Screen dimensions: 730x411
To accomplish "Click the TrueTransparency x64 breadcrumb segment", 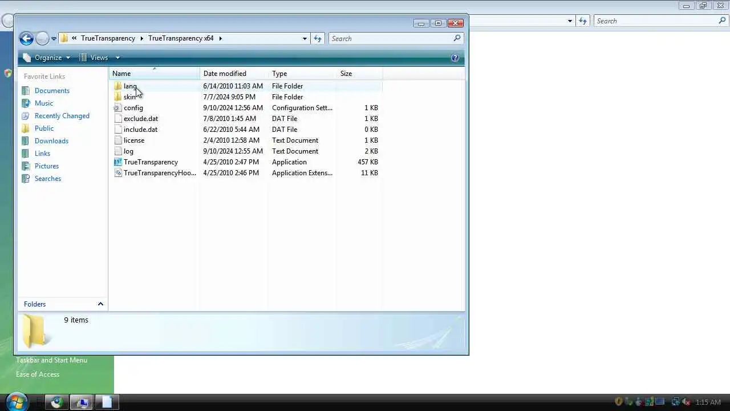I will click(181, 38).
